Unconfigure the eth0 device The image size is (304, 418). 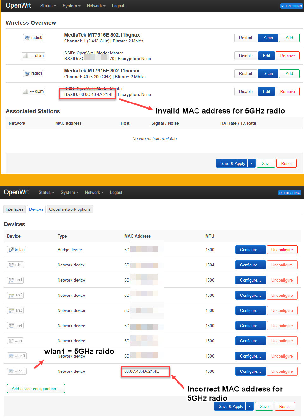click(282, 265)
